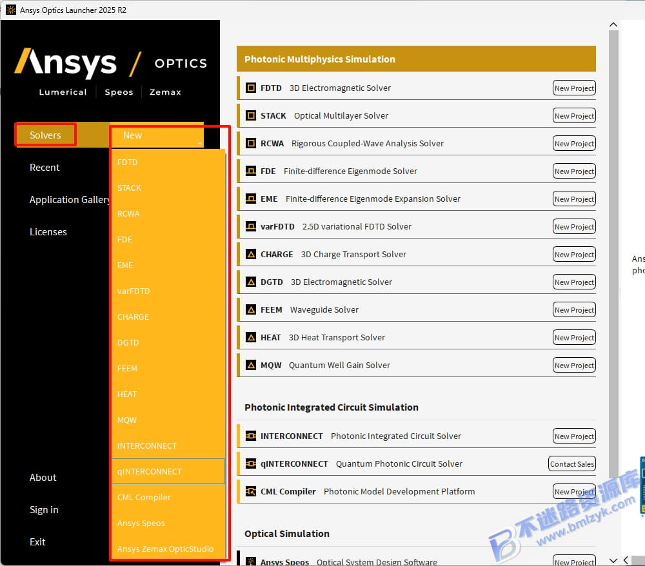645x566 pixels.
Task: Choose CML Compiler from the New menu
Action: 168,498
